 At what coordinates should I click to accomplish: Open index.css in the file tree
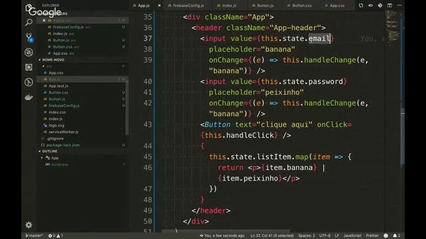pos(83,112)
